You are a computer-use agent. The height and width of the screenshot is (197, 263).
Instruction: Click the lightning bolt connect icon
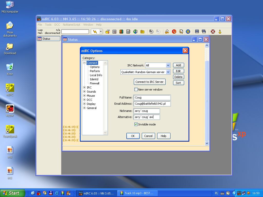[95, 32]
